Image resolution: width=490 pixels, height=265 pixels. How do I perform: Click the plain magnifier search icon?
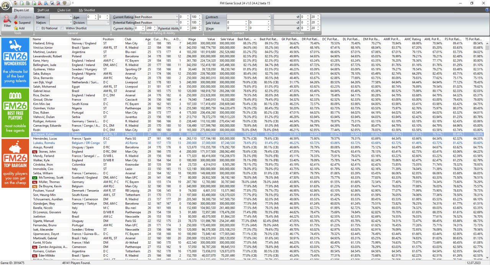[x=52, y=3]
